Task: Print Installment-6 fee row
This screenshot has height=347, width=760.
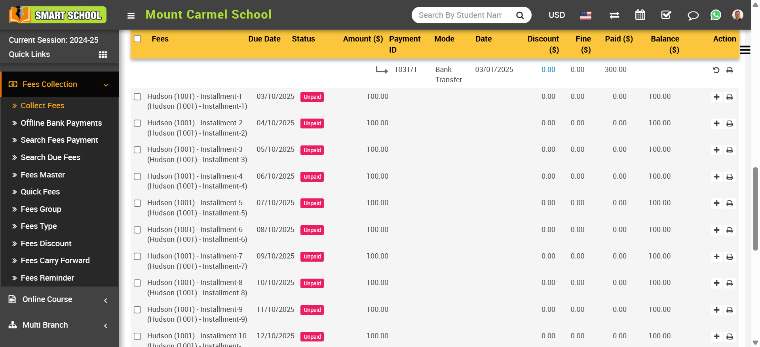Action: point(730,230)
